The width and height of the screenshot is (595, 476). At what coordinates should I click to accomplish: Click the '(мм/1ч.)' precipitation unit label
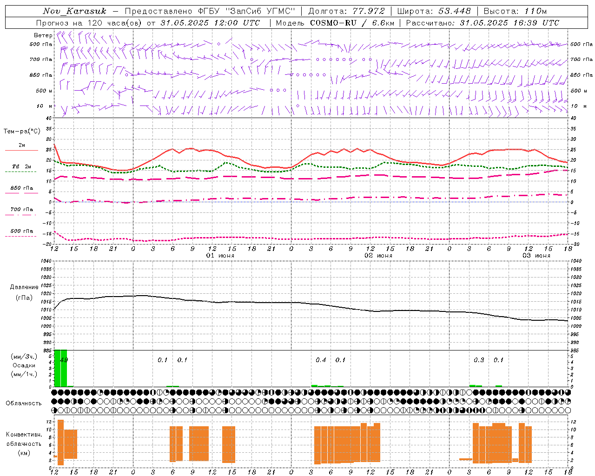24,374
